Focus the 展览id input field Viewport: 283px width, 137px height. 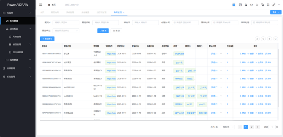pyautogui.click(x=66, y=23)
